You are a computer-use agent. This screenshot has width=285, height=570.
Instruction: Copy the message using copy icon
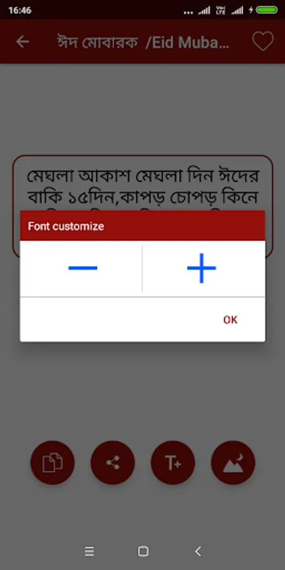(53, 462)
